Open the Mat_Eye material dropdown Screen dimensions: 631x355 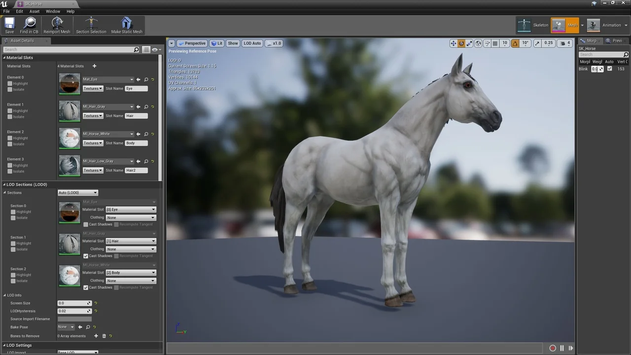coord(108,79)
